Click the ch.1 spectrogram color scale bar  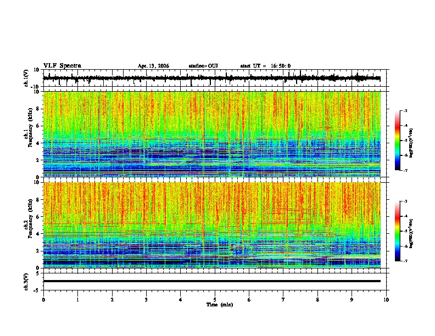click(x=398, y=141)
